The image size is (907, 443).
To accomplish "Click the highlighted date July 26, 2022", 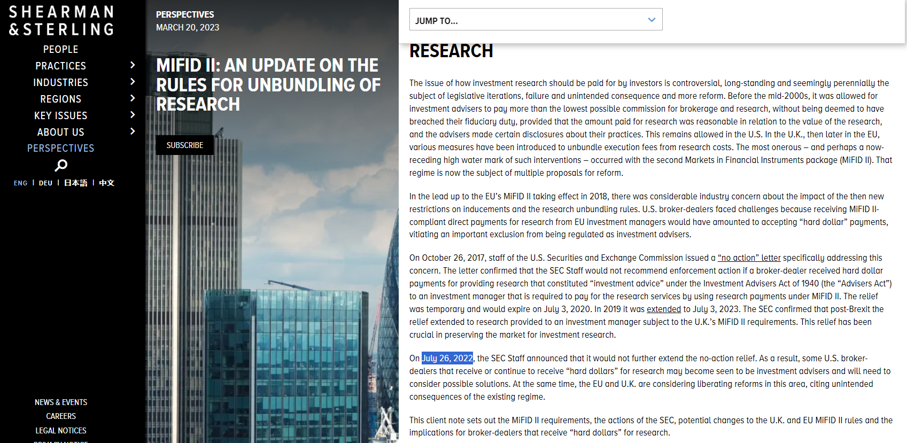I will (x=447, y=358).
